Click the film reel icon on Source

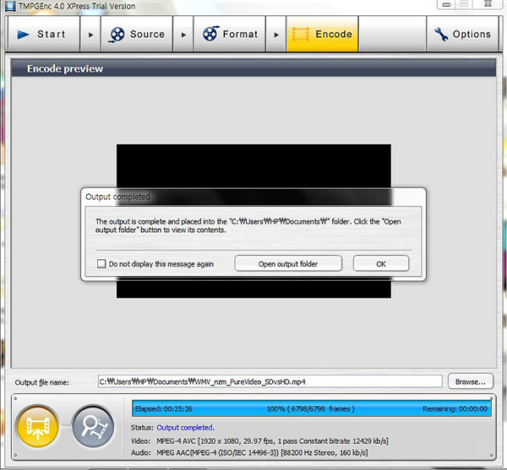(117, 35)
